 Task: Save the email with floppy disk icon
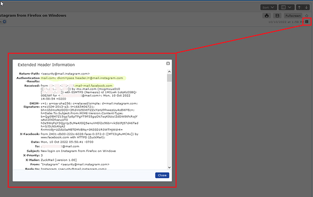coord(277,16)
